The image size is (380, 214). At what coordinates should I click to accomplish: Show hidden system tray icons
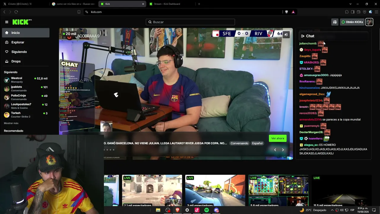(x=332, y=210)
